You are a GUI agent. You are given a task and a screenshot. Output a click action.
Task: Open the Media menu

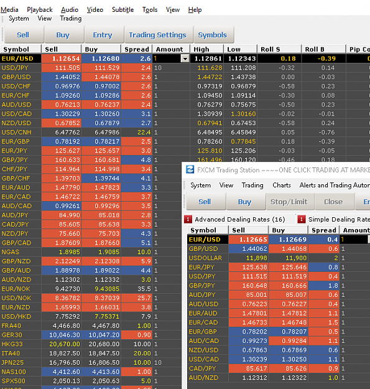(9, 10)
